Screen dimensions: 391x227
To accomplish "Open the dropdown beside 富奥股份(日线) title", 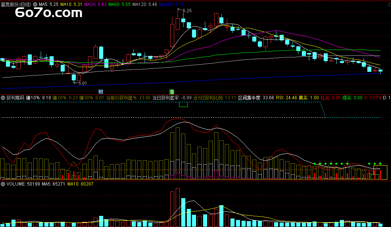I will pos(35,4).
